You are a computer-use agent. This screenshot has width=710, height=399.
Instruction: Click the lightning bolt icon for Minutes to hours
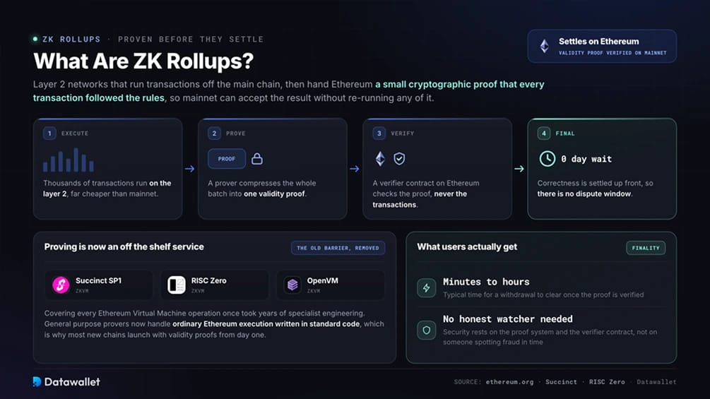pos(426,287)
